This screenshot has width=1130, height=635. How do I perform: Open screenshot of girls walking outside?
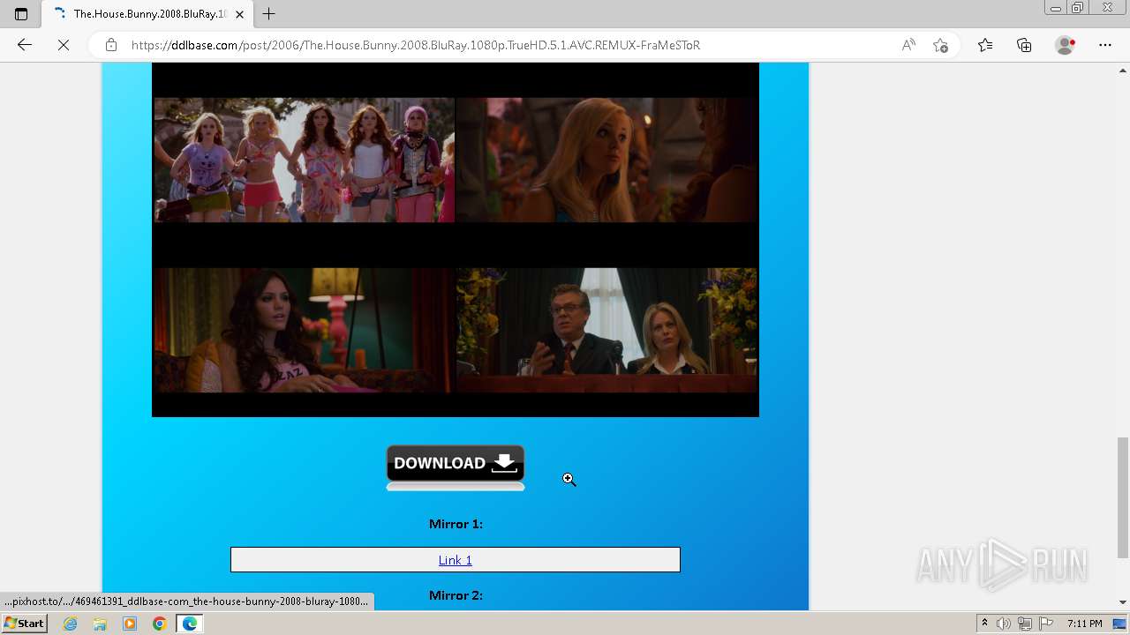coord(305,160)
